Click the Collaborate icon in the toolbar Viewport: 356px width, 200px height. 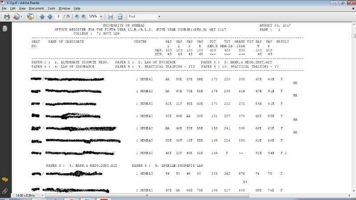pos(30,17)
